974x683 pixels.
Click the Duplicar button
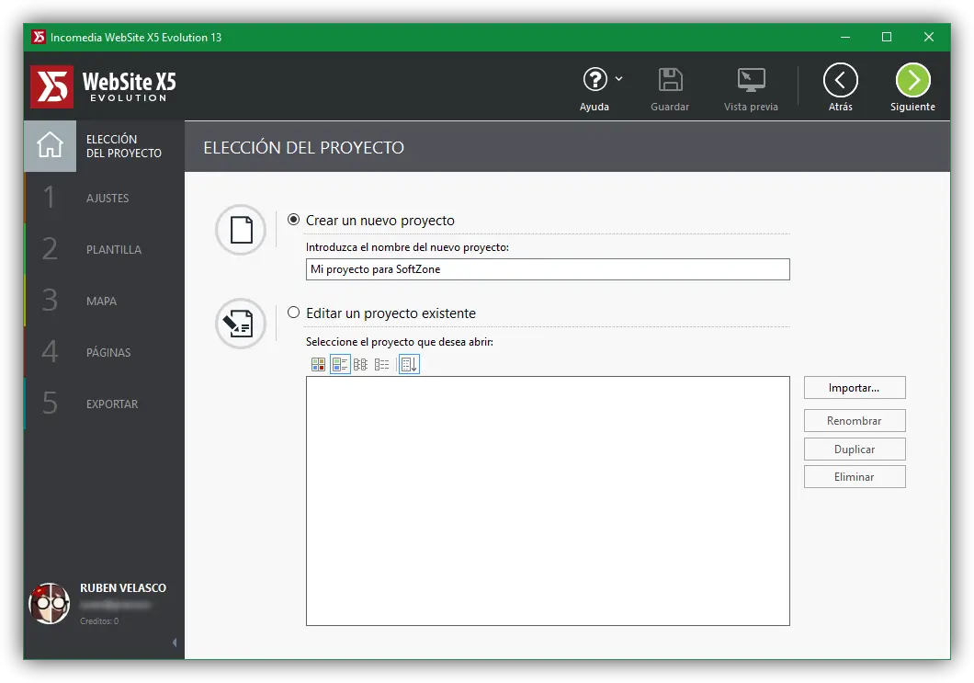(x=855, y=450)
